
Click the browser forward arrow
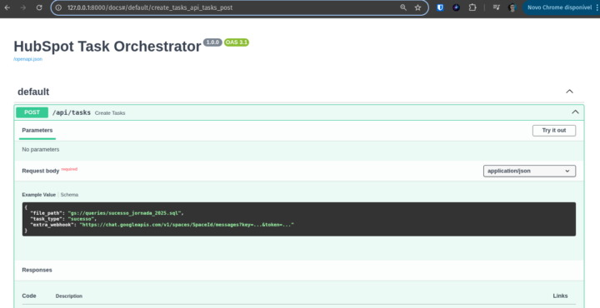23,7
